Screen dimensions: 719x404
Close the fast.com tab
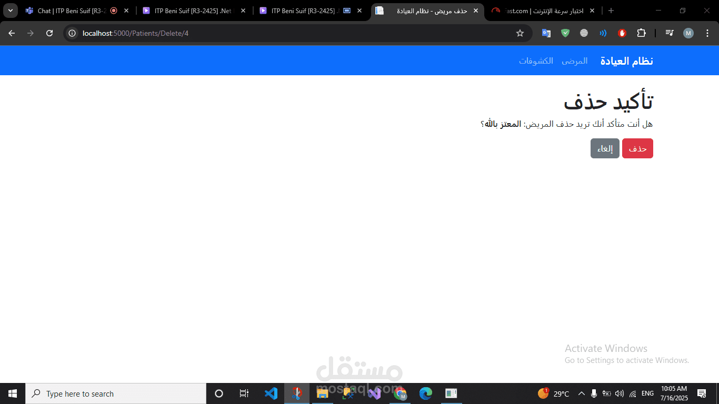(x=592, y=11)
